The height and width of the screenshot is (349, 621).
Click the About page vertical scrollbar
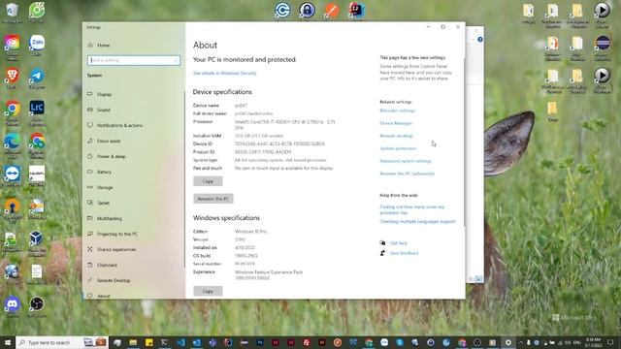464,143
